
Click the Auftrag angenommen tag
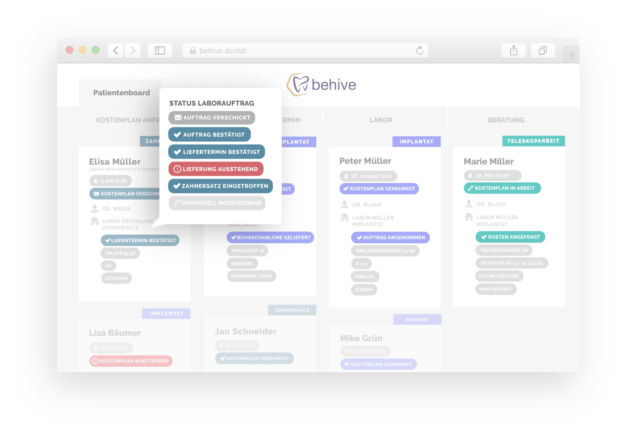[x=390, y=237]
